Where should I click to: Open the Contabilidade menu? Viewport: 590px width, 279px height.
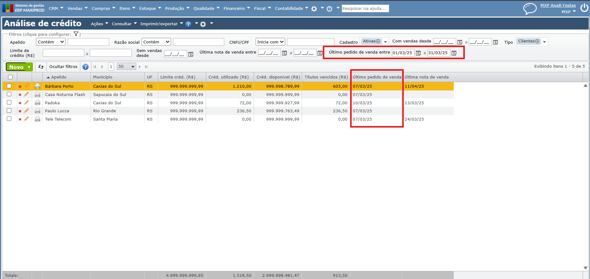[x=292, y=9]
